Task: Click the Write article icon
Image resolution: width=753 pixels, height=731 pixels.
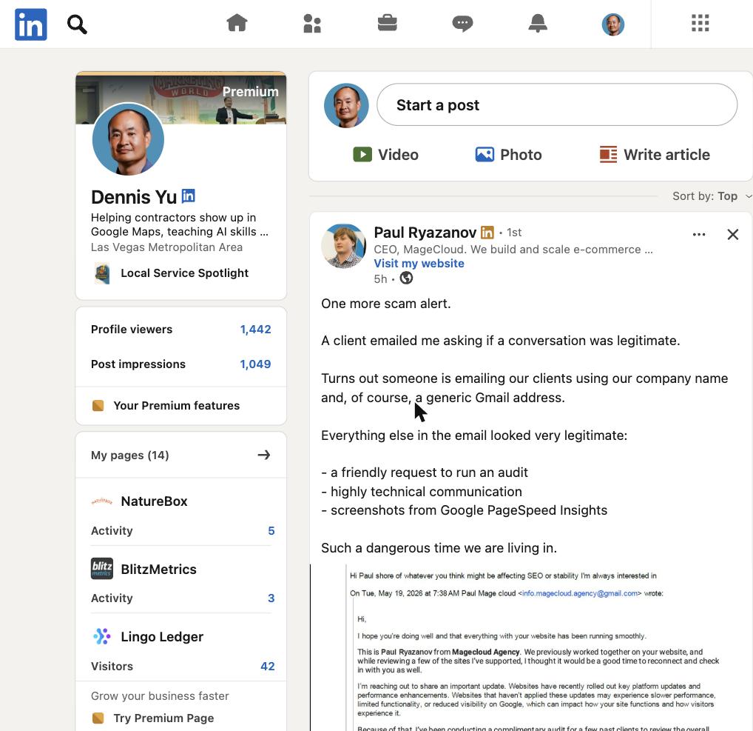Action: click(608, 154)
